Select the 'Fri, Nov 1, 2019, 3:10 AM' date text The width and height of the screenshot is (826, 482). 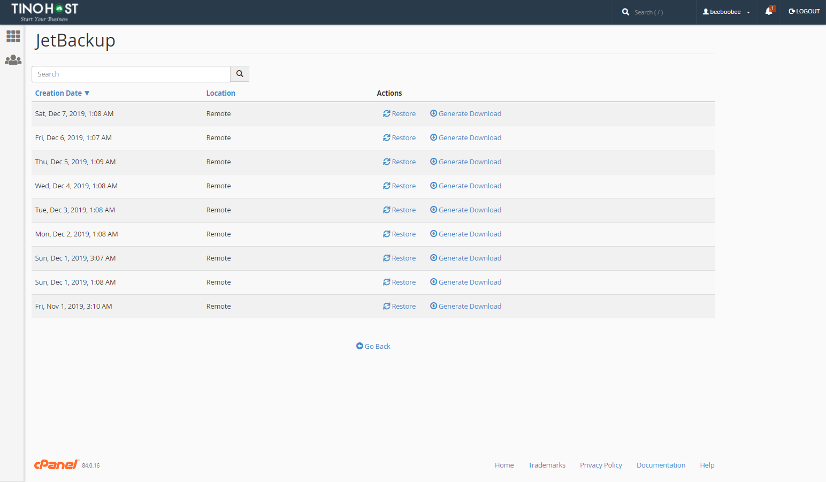pyautogui.click(x=73, y=306)
